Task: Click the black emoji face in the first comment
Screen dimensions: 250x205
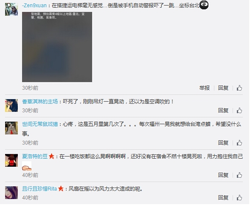Action: (204, 5)
